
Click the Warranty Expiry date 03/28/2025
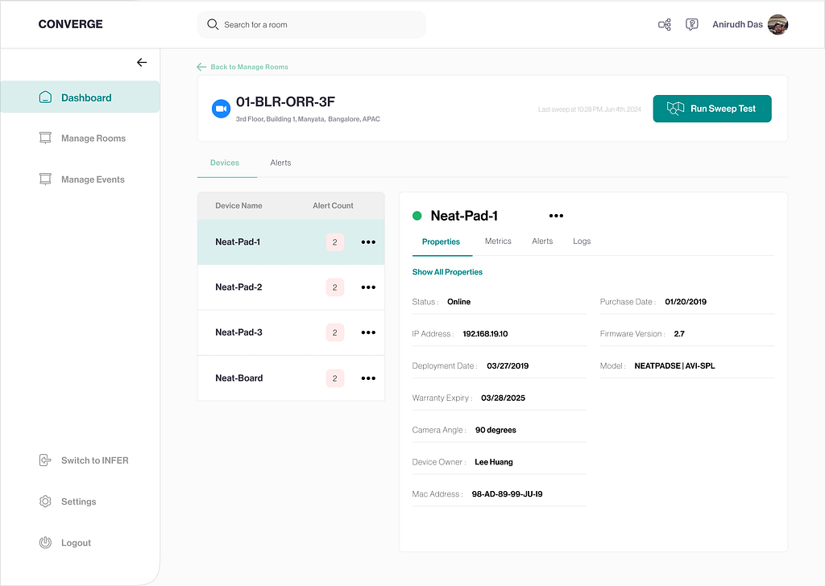click(503, 398)
